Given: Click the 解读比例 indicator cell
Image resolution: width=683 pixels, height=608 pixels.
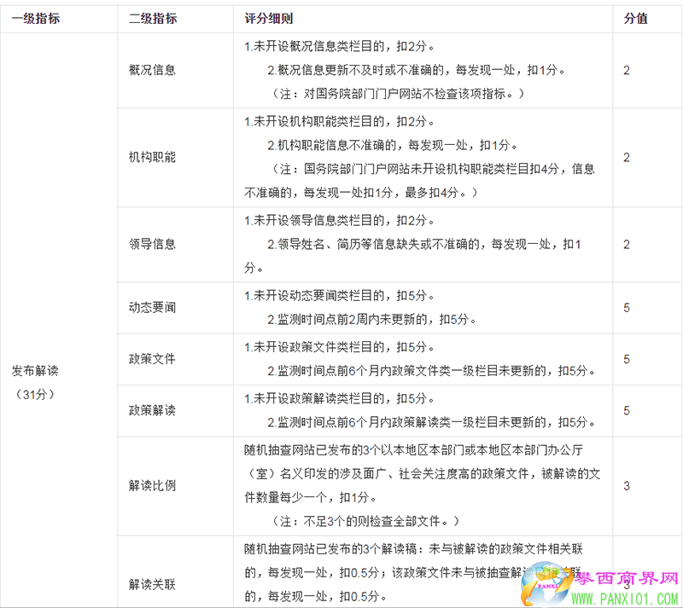Looking at the screenshot, I should pyautogui.click(x=152, y=485).
